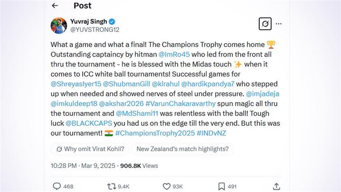This screenshot has width=341, height=192.
Task: Click "New Zealand's match highlights?" suggestion
Action: (182, 149)
